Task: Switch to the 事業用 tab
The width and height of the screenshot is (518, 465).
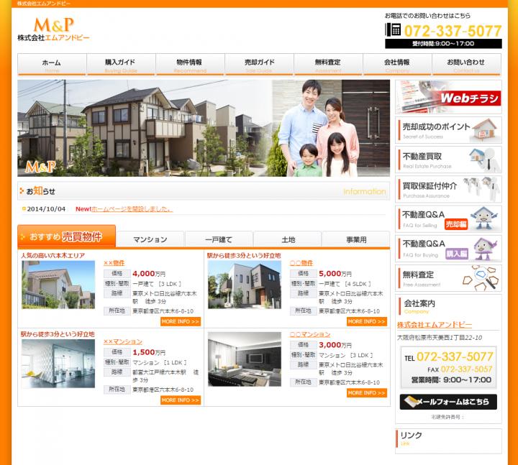Action: (355, 239)
